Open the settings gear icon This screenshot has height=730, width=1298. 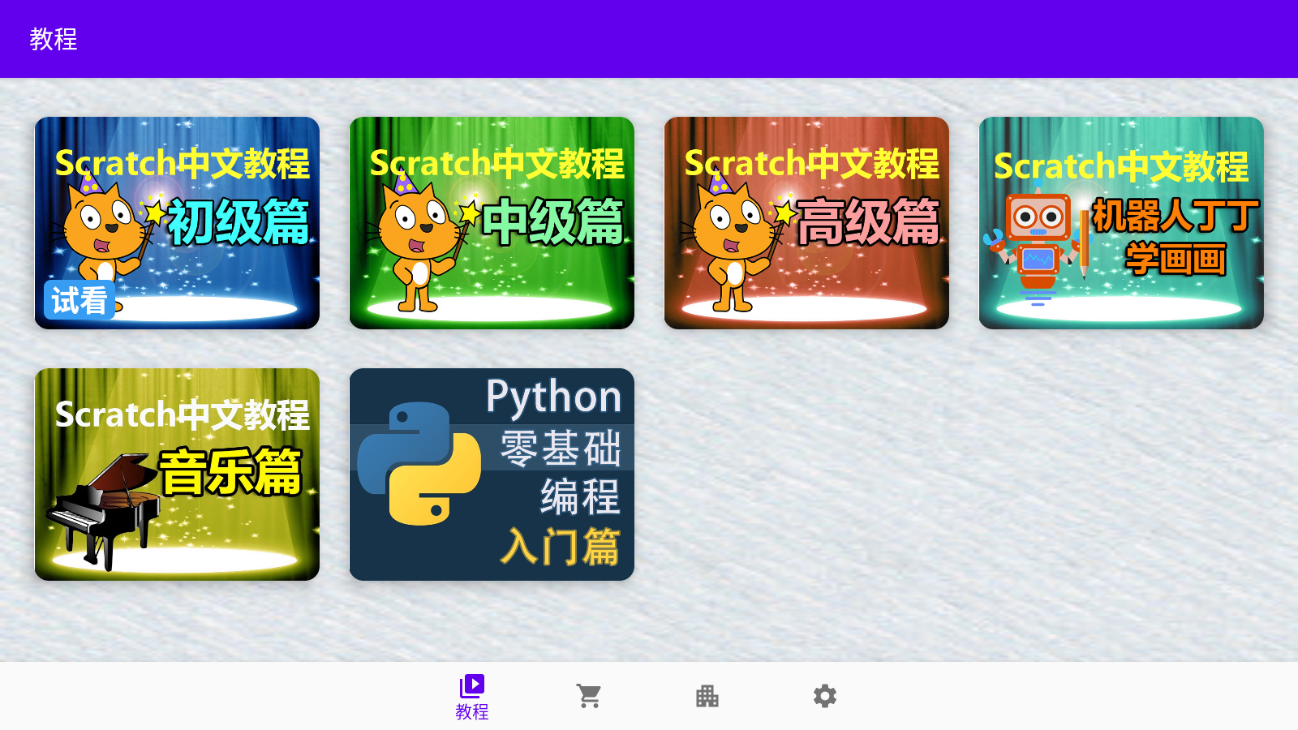pyautogui.click(x=825, y=696)
